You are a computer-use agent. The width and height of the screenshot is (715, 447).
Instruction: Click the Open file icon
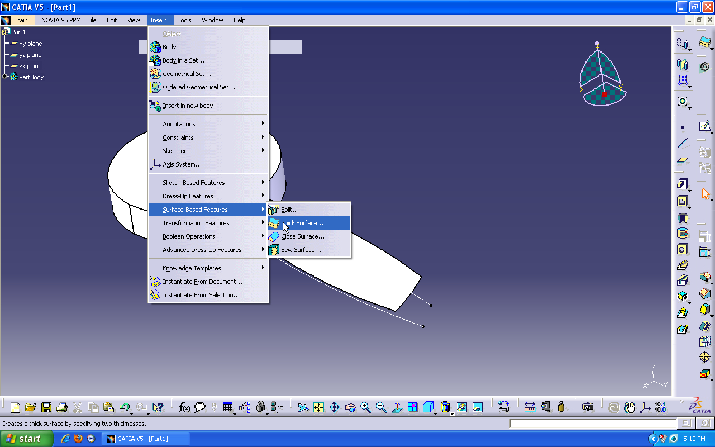[x=31, y=407]
